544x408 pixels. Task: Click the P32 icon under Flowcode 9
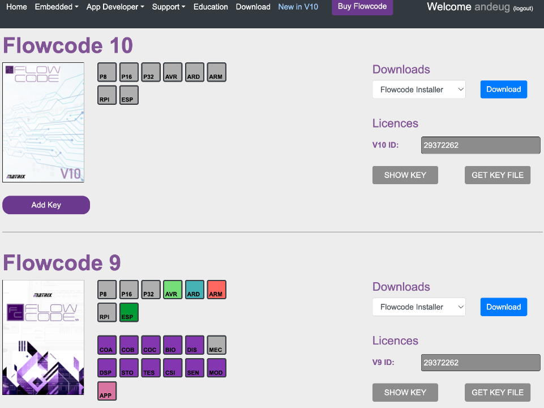(151, 290)
